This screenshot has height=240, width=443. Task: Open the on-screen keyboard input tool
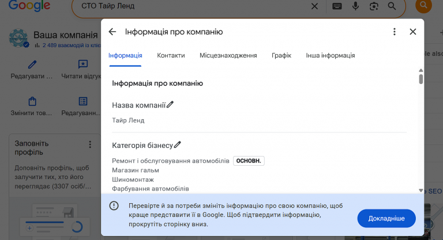[337, 6]
